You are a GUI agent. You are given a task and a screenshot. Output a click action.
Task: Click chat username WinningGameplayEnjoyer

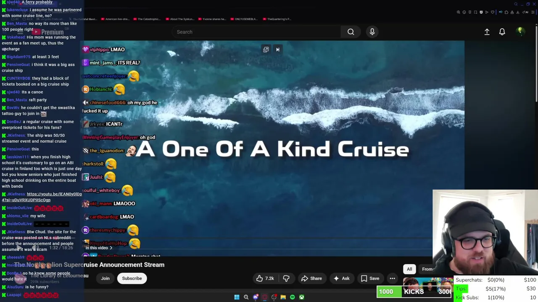coord(111,137)
